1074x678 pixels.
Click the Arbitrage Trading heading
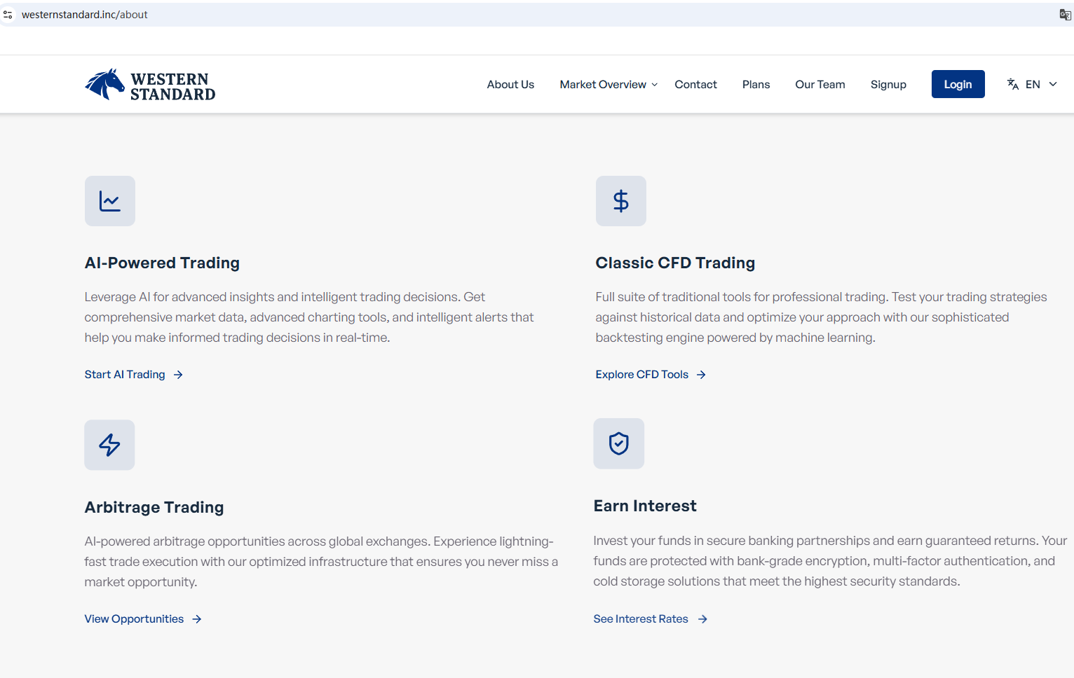tap(154, 507)
